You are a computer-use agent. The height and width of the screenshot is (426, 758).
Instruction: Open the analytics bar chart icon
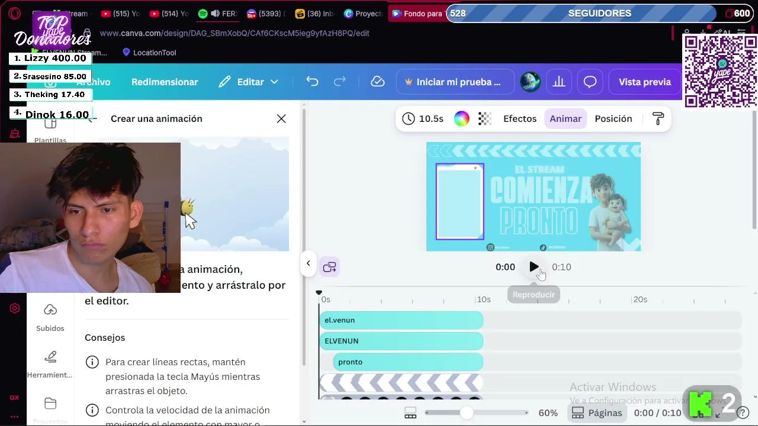(558, 82)
